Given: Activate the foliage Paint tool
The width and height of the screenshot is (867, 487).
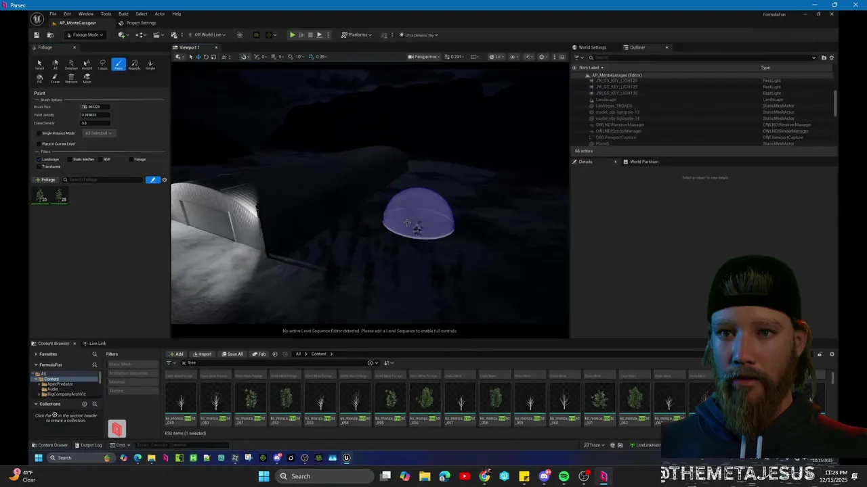Looking at the screenshot, I should (119, 64).
